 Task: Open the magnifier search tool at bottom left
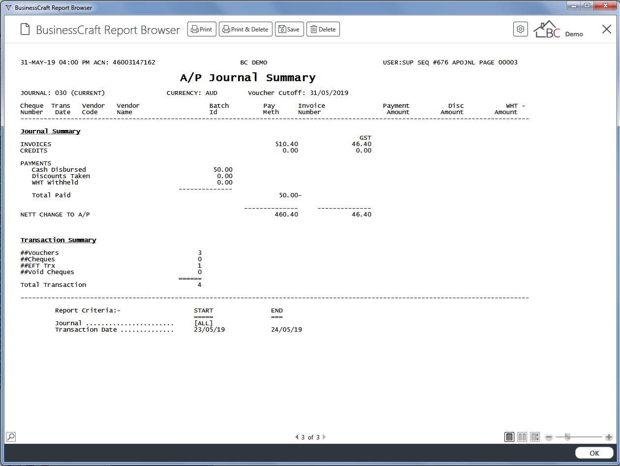[x=11, y=436]
